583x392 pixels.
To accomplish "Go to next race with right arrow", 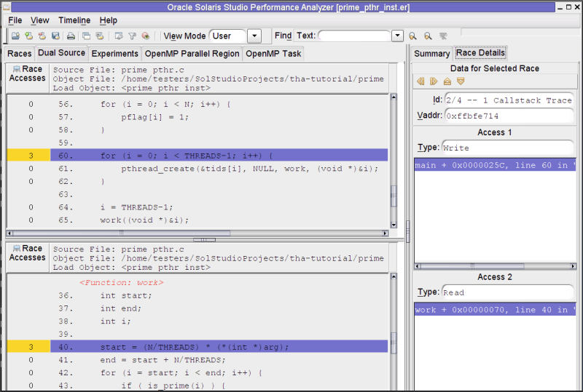I will 434,81.
